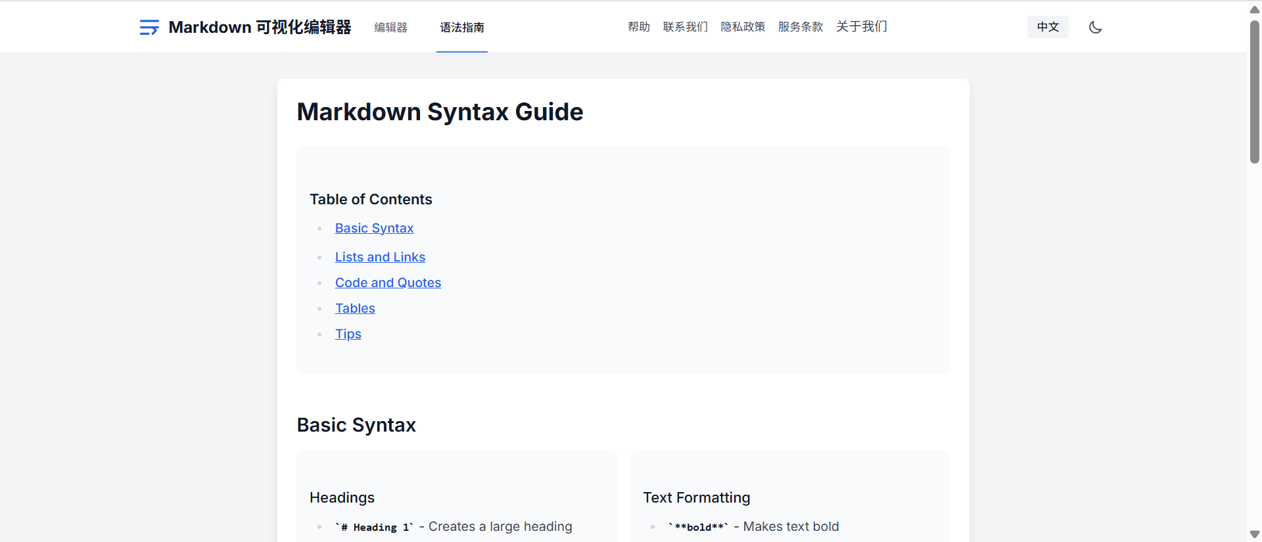Click the page scrollbar thumb
Viewport: 1262px width, 542px height.
tap(1254, 92)
